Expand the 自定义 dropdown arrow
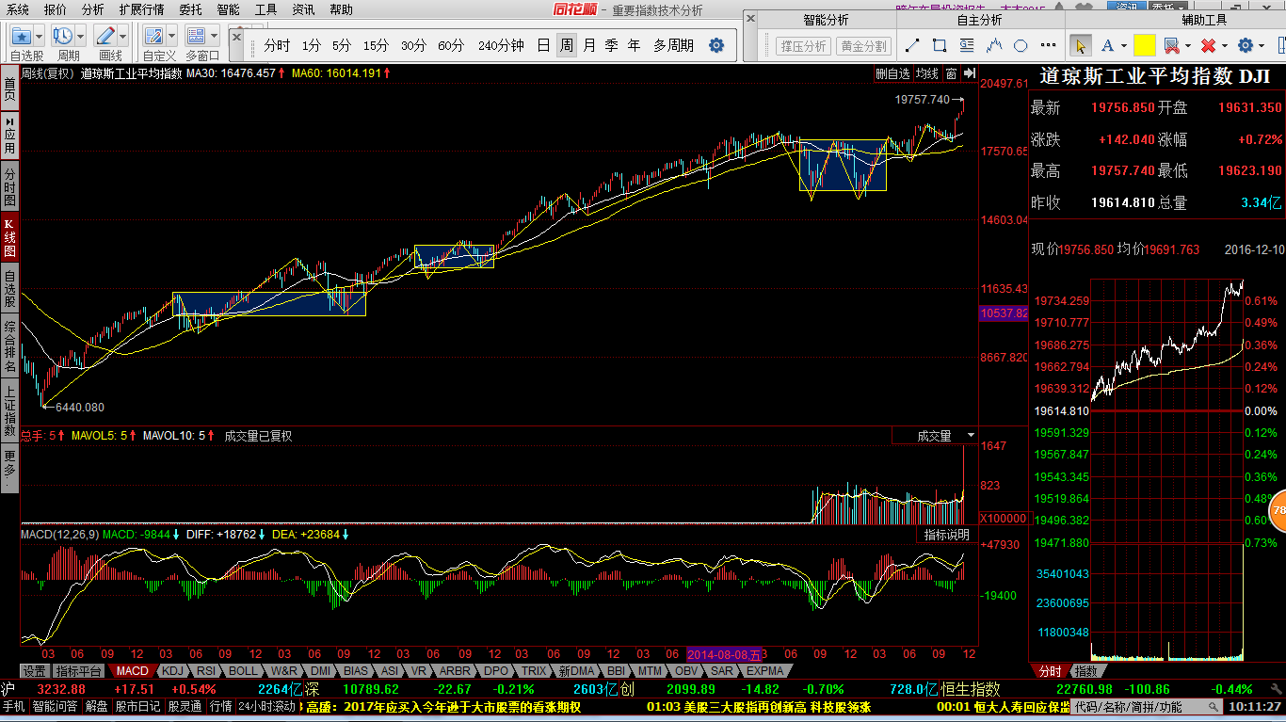This screenshot has width=1286, height=722. pyautogui.click(x=173, y=36)
